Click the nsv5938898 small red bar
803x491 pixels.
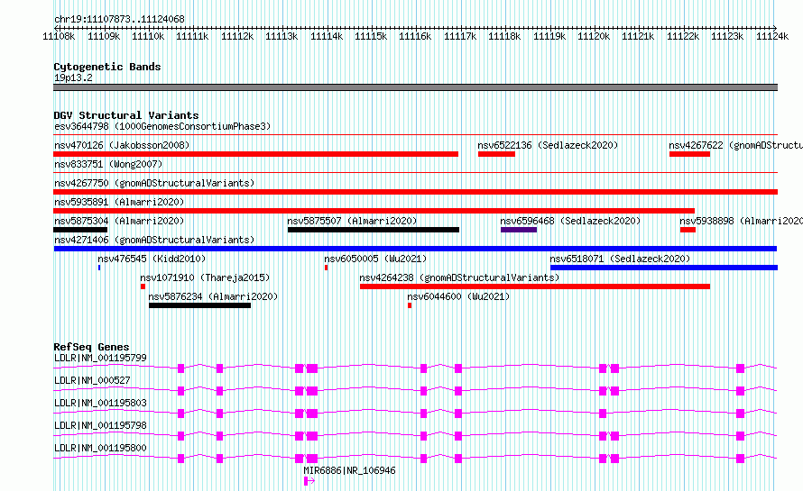[688, 230]
